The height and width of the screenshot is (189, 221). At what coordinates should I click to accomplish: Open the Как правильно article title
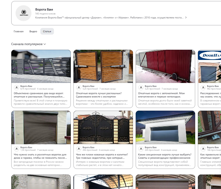pos(210,156)
